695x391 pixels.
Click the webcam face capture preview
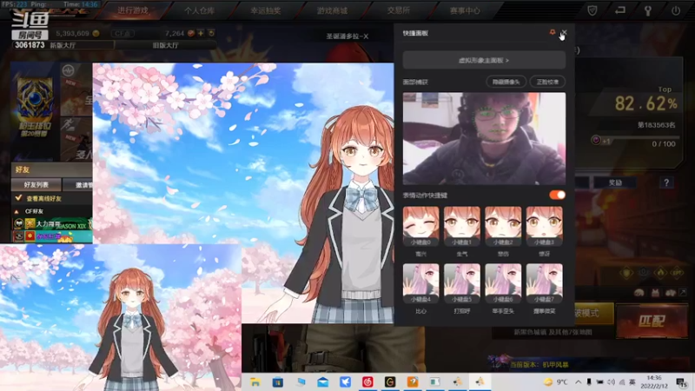click(484, 138)
